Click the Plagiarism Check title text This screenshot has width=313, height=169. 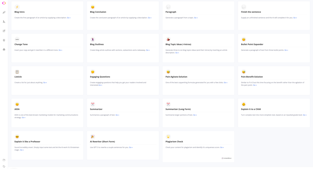[174, 142]
